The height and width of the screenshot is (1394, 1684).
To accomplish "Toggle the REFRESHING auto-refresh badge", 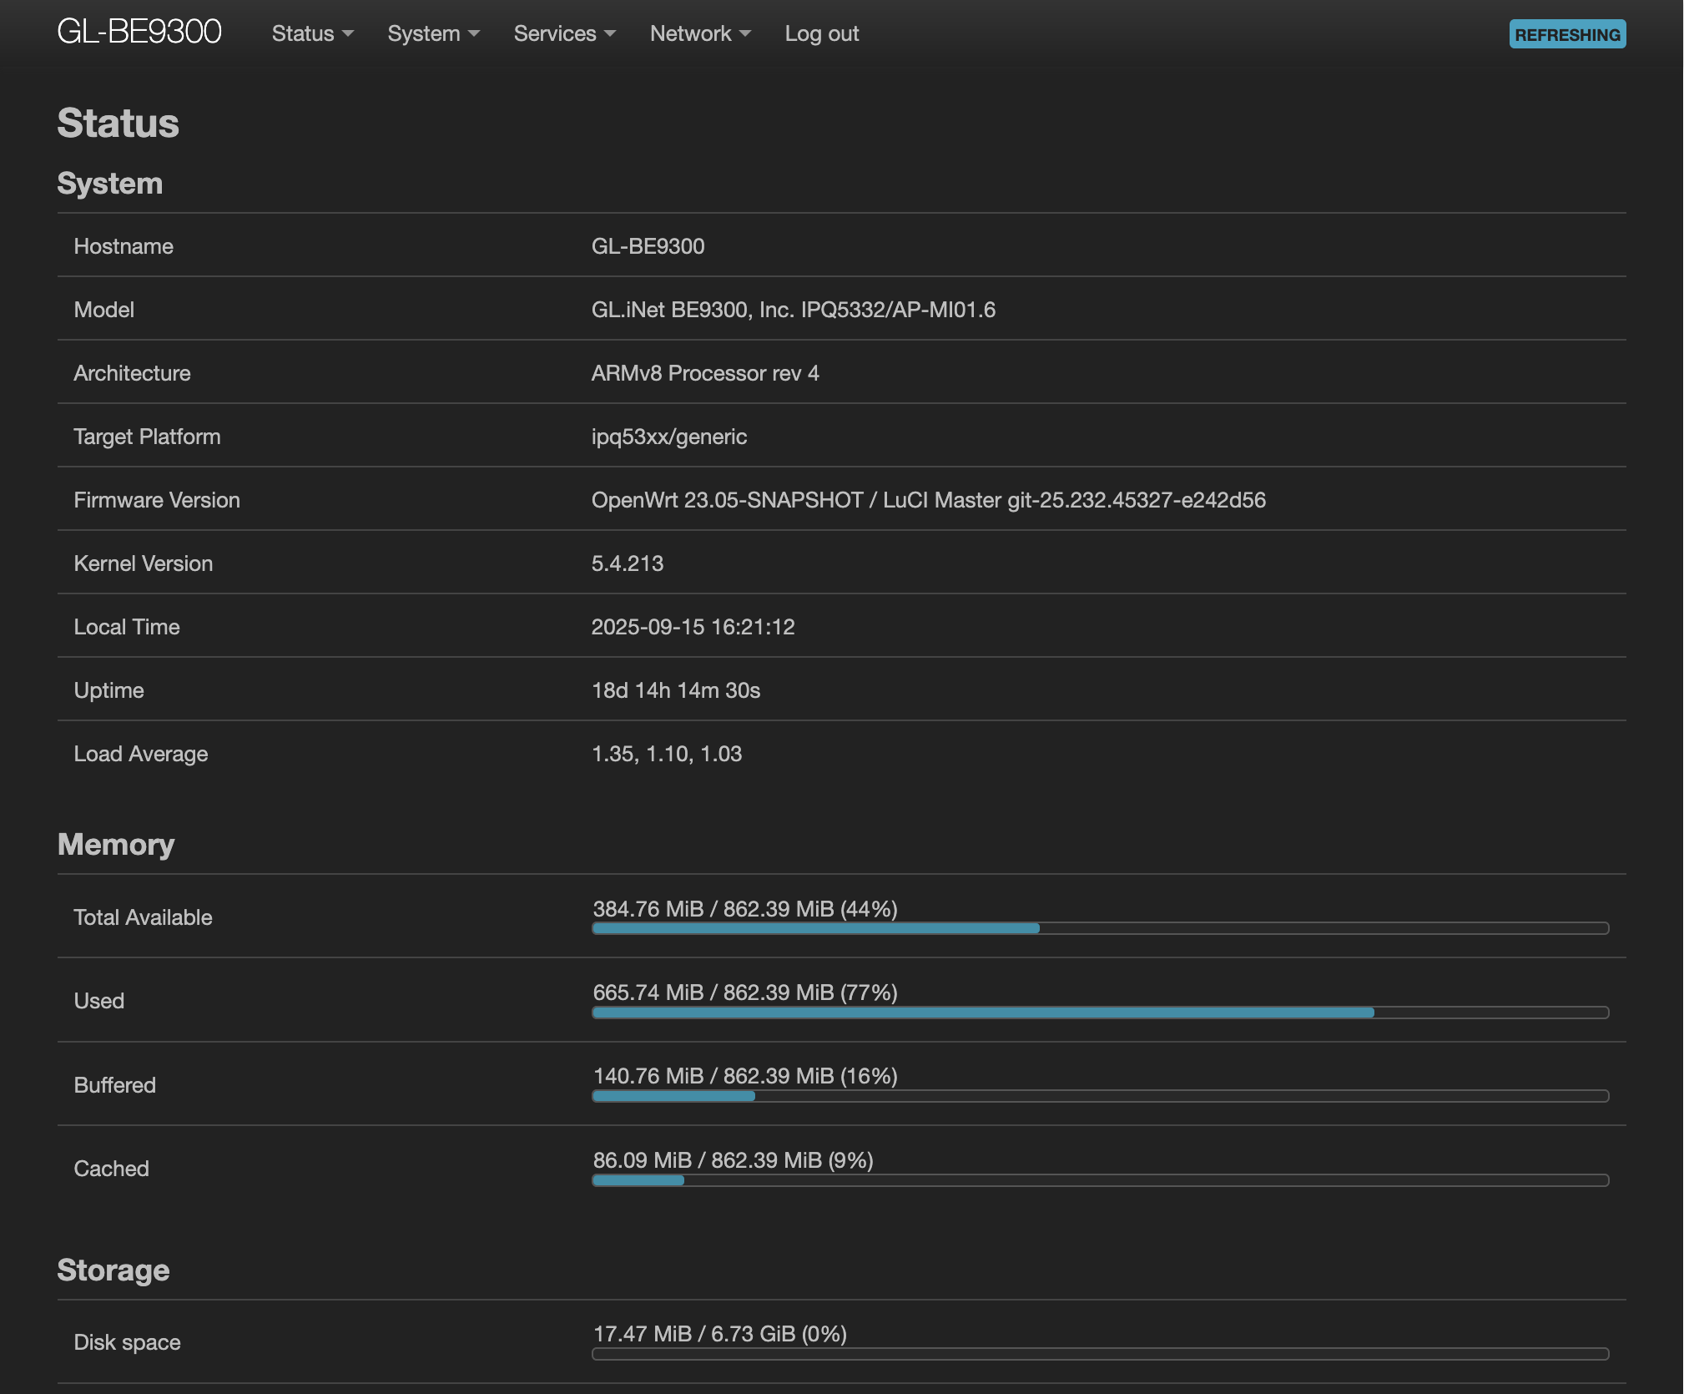I will point(1566,34).
